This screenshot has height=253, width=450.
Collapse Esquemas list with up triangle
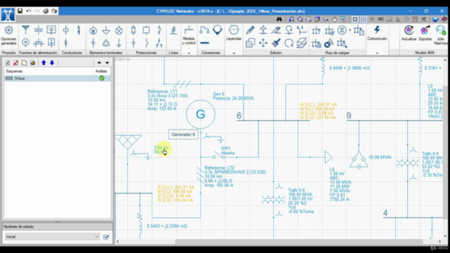pos(99,63)
